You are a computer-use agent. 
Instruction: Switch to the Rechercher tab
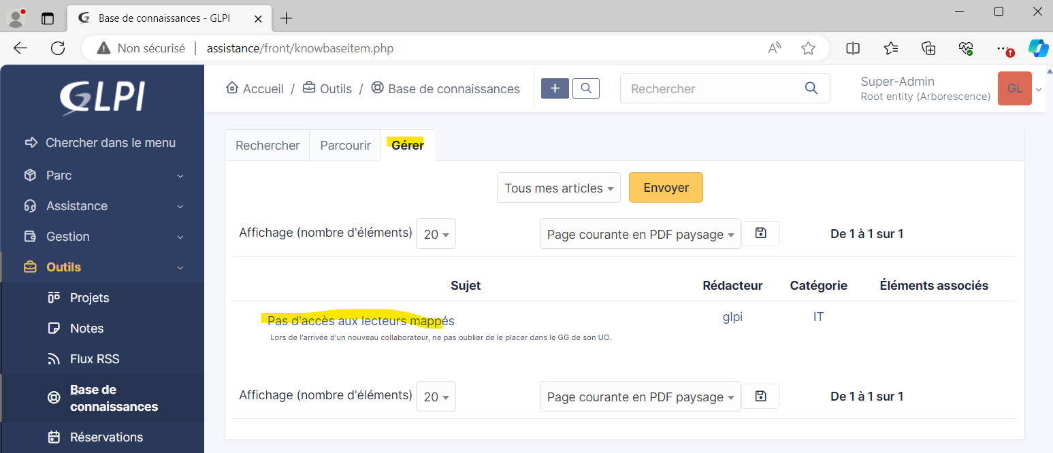(268, 146)
